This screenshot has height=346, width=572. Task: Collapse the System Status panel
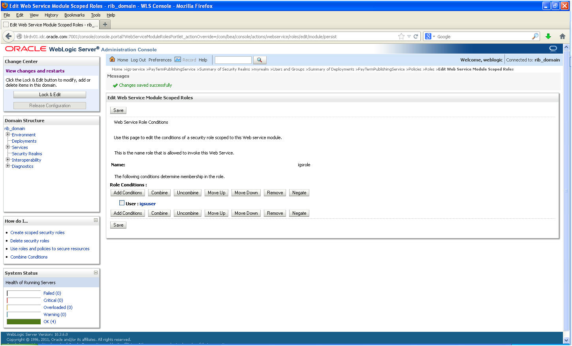(96, 272)
